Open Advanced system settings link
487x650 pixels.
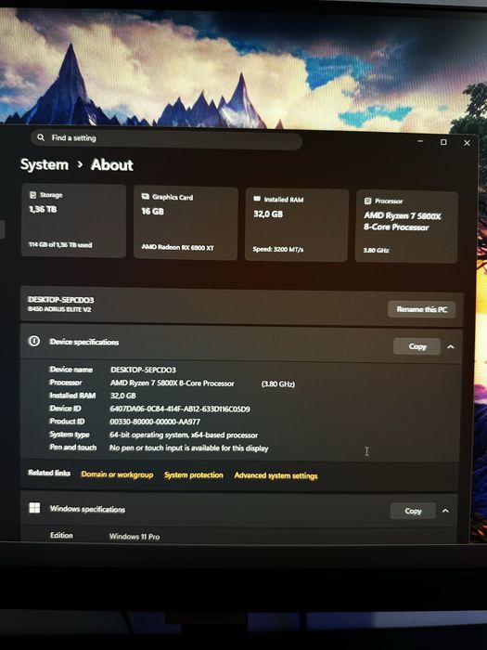tap(276, 475)
